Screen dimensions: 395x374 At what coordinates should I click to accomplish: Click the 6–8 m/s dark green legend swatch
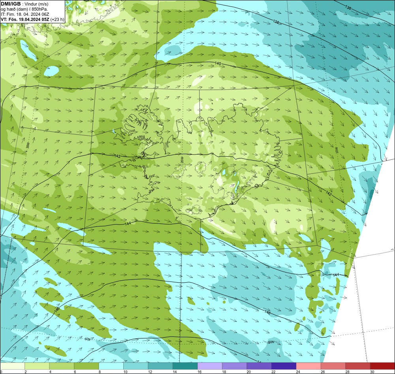click(87, 366)
